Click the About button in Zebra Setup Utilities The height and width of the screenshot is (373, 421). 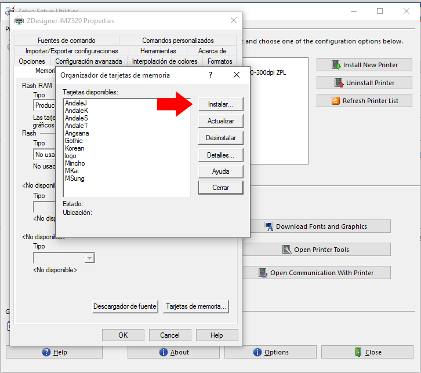click(x=173, y=352)
